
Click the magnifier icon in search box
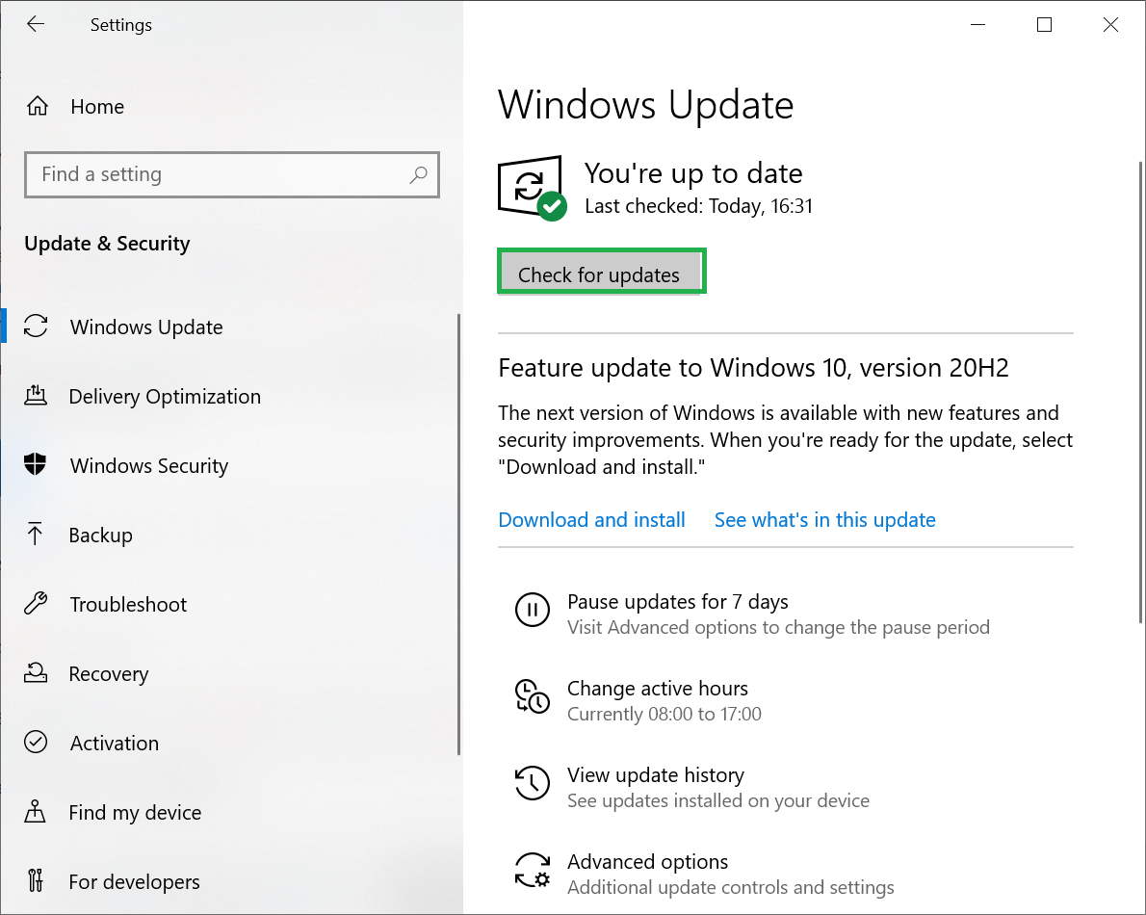point(418,174)
